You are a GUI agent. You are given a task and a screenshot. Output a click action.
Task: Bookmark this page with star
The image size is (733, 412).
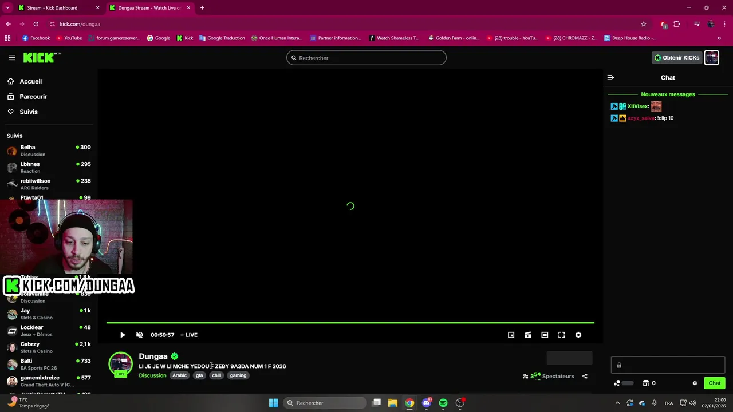click(644, 24)
